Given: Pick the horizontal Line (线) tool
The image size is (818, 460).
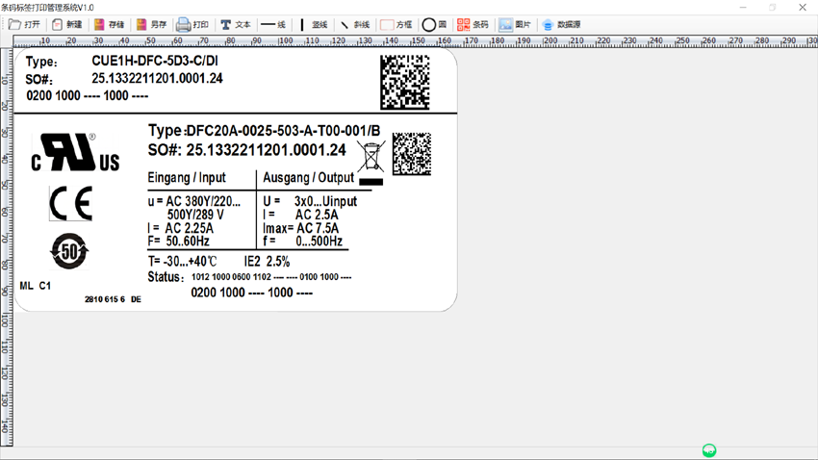Looking at the screenshot, I should (x=274, y=25).
